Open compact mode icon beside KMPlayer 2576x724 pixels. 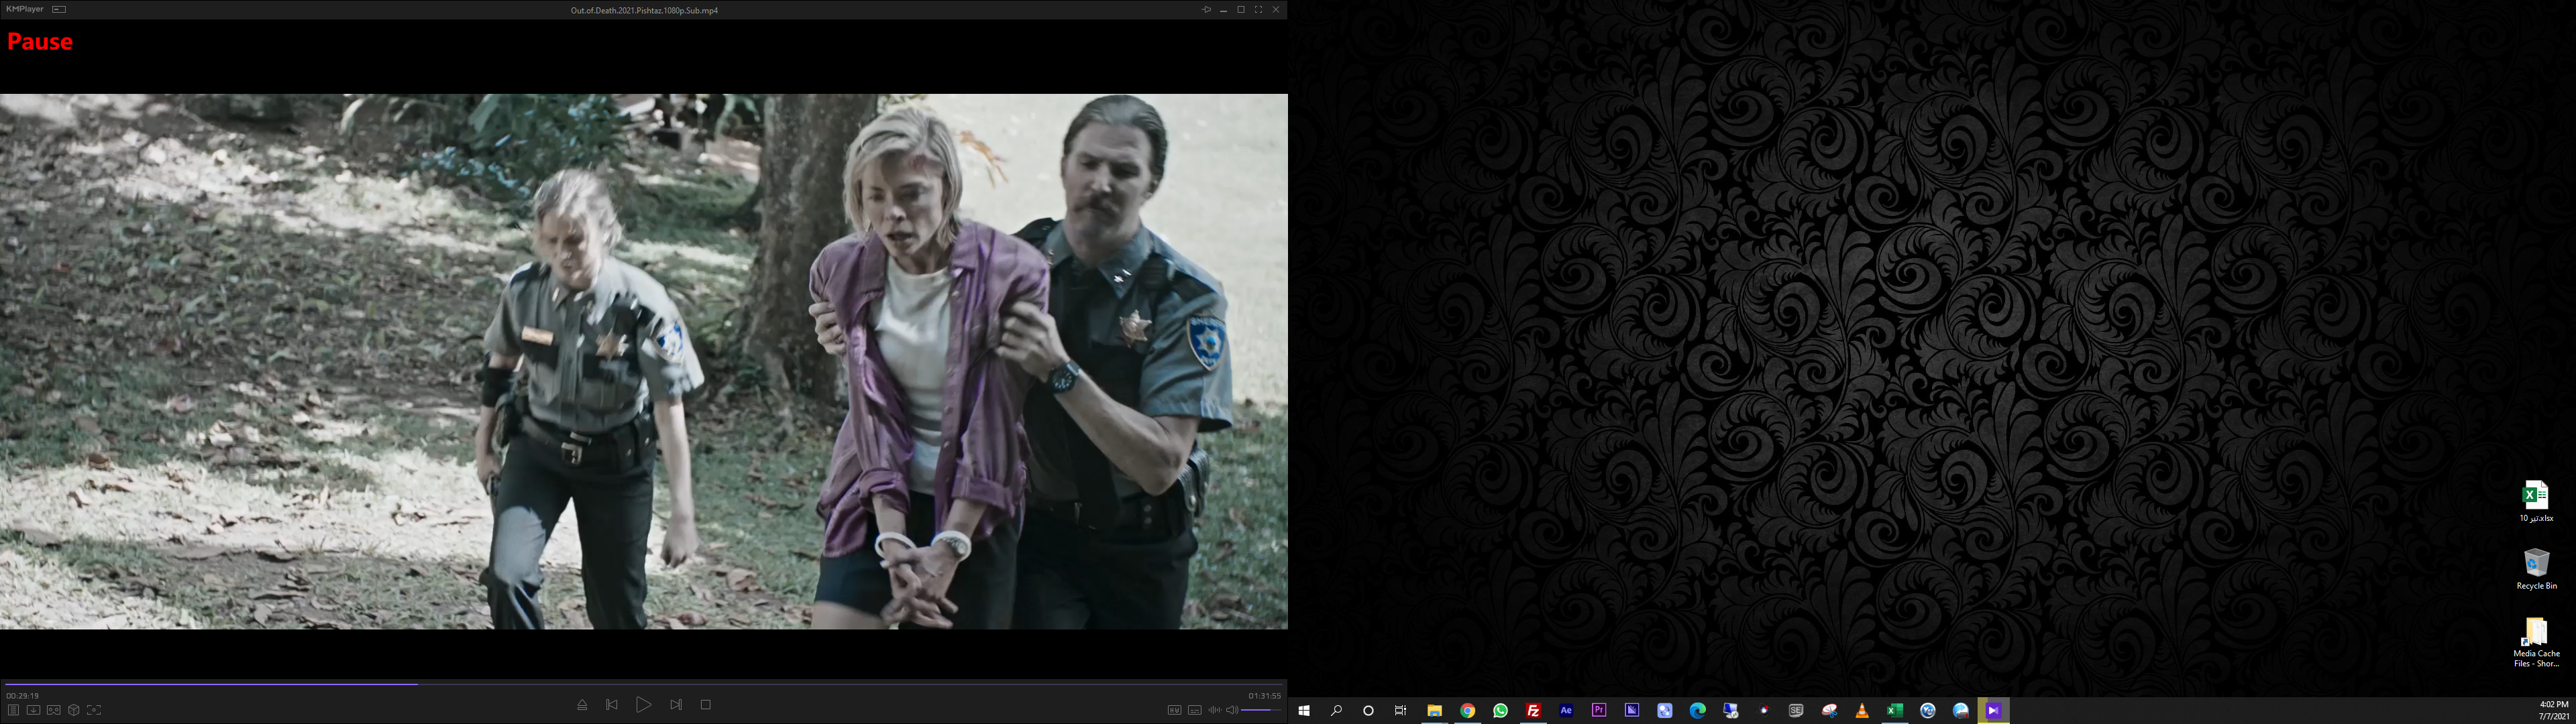click(x=59, y=9)
